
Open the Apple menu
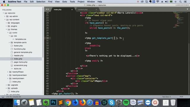click(4, 1)
